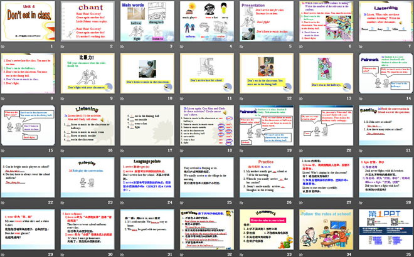
Task: Select the Pairwork slide numbered 14
Action: click(386, 73)
